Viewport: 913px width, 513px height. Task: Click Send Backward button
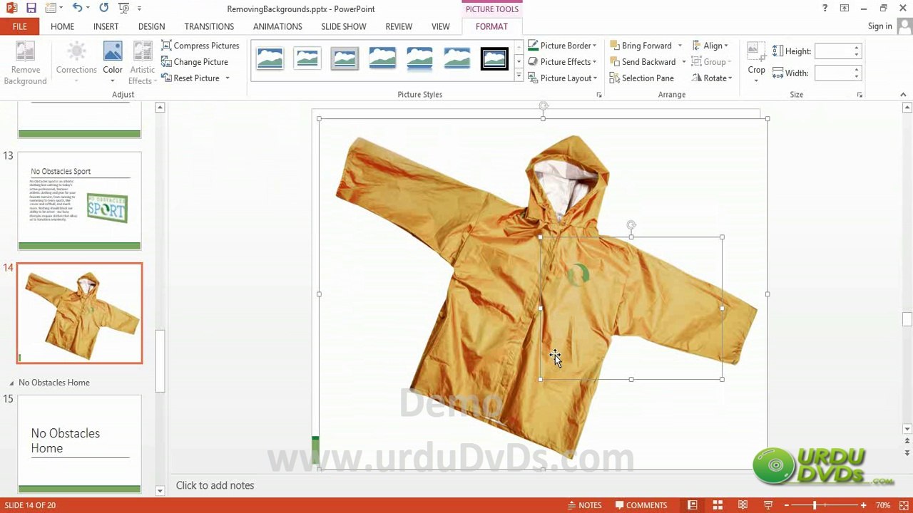(x=643, y=62)
